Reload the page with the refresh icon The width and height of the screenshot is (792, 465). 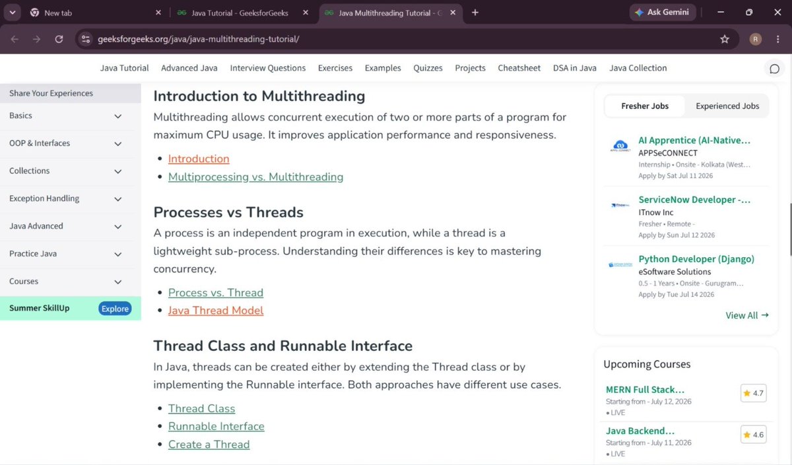(x=59, y=39)
